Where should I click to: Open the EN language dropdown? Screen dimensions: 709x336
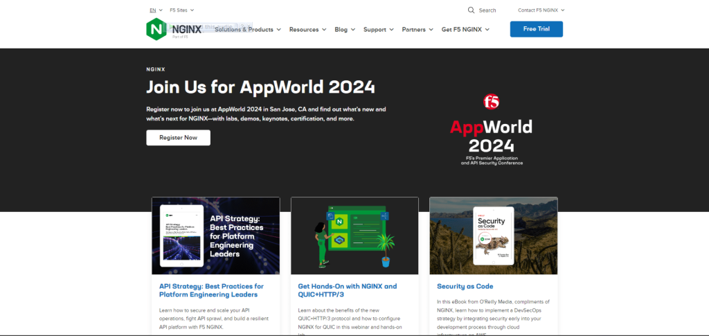[x=156, y=10]
